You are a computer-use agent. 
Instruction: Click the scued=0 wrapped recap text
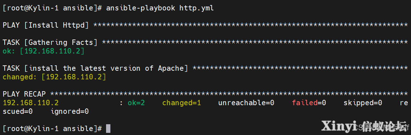[18, 111]
